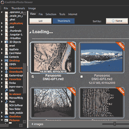Check the Panasonic DMC-GF3.rw2 checkbox
The image size is (129, 129).
click(81, 77)
